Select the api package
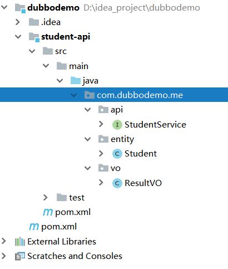Image resolution: width=228 pixels, height=269 pixels. (117, 110)
